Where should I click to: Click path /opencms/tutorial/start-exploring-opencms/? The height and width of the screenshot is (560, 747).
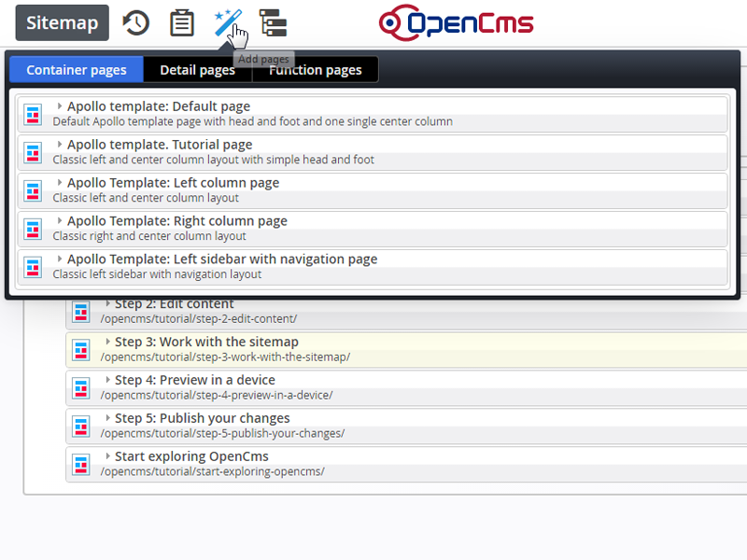click(213, 471)
